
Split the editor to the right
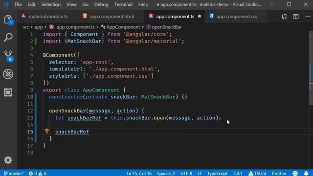pos(296,16)
